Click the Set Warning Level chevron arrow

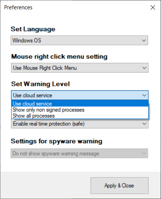point(144,95)
